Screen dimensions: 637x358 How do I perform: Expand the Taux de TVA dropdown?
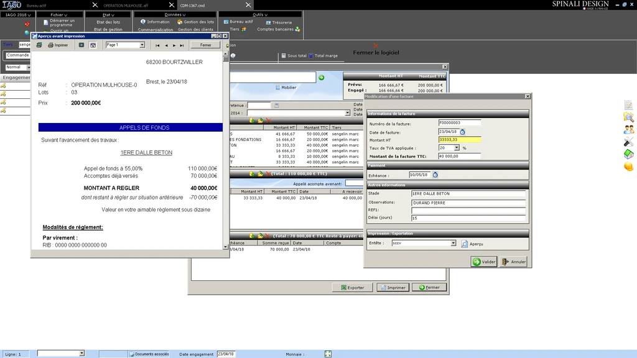pyautogui.click(x=455, y=148)
